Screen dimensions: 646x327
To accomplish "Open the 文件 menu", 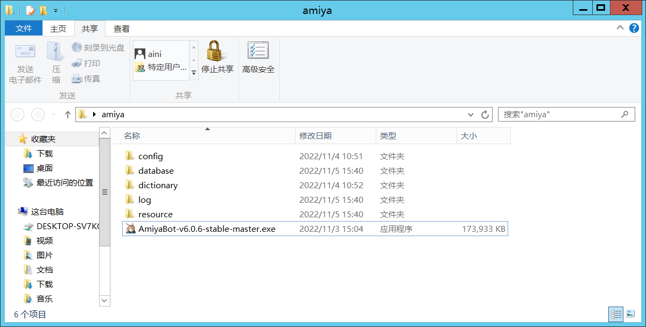I will (x=23, y=28).
